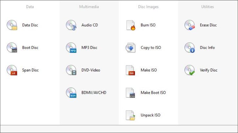Screen dimensions: 238x133
Task: Select the Verify Disc checkmark icon
Action: [x=189, y=70]
